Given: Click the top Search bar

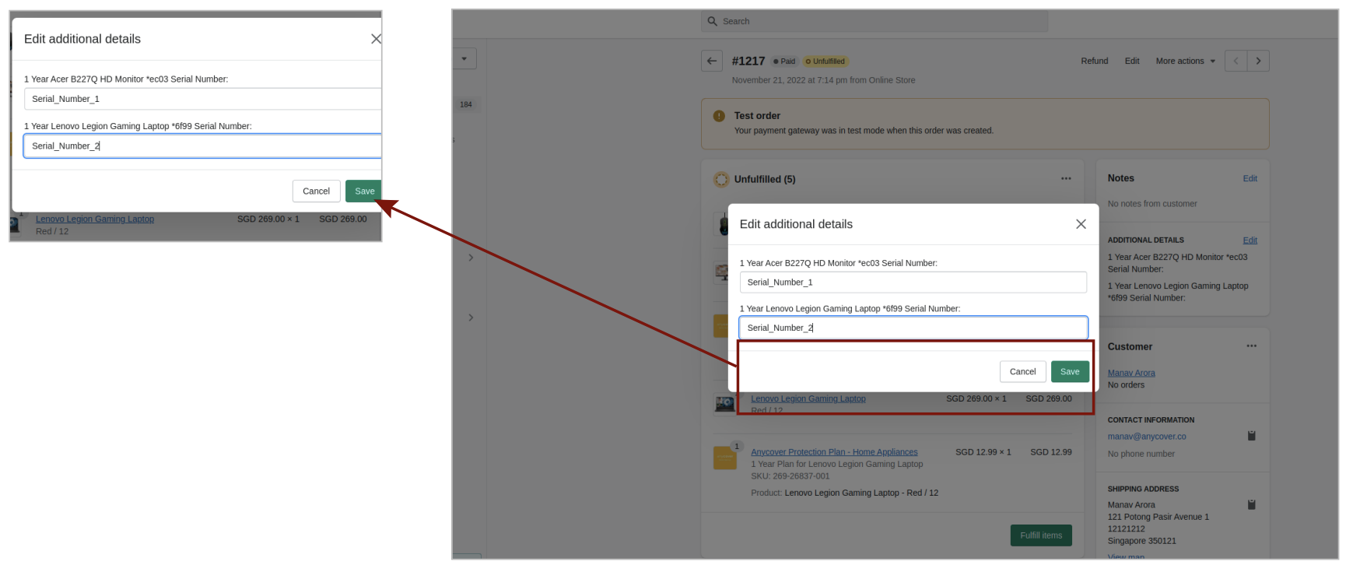Looking at the screenshot, I should (x=874, y=21).
